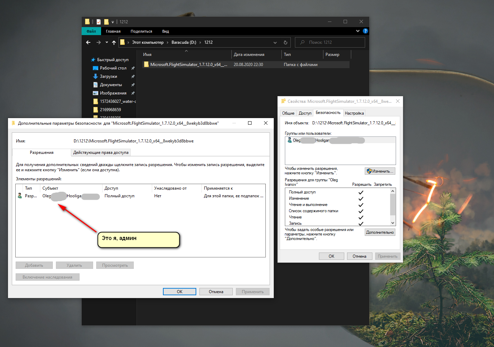
Task: Select 1572436027_water folder in sidebar
Action: tap(118, 101)
